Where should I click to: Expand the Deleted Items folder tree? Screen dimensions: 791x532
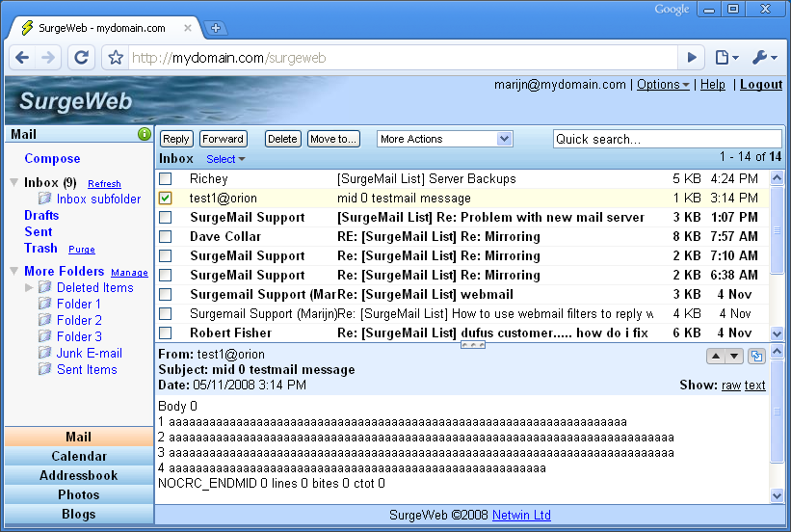(x=29, y=287)
